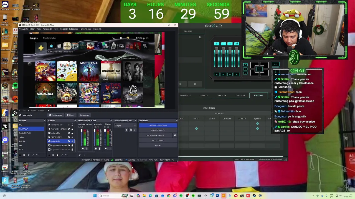The width and height of the screenshot is (355, 199).
Task: Open source Propiedades in OBS
Action: click(x=55, y=115)
